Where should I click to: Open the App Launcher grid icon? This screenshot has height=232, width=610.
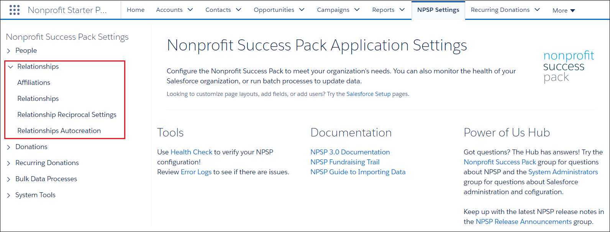tap(14, 10)
